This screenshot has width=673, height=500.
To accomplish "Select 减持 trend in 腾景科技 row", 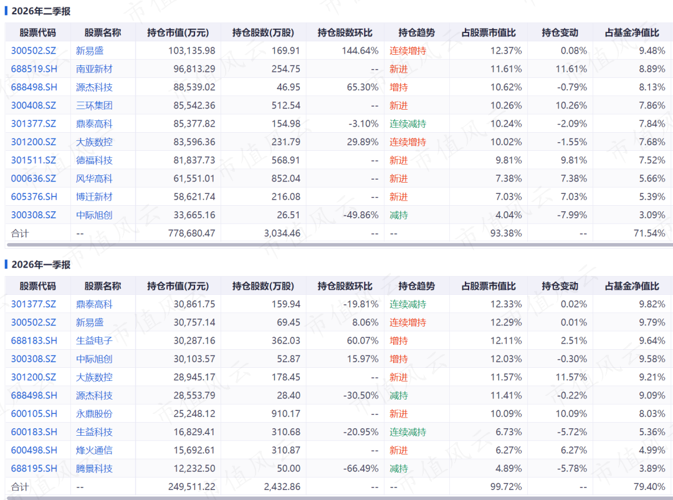I will coord(399,468).
